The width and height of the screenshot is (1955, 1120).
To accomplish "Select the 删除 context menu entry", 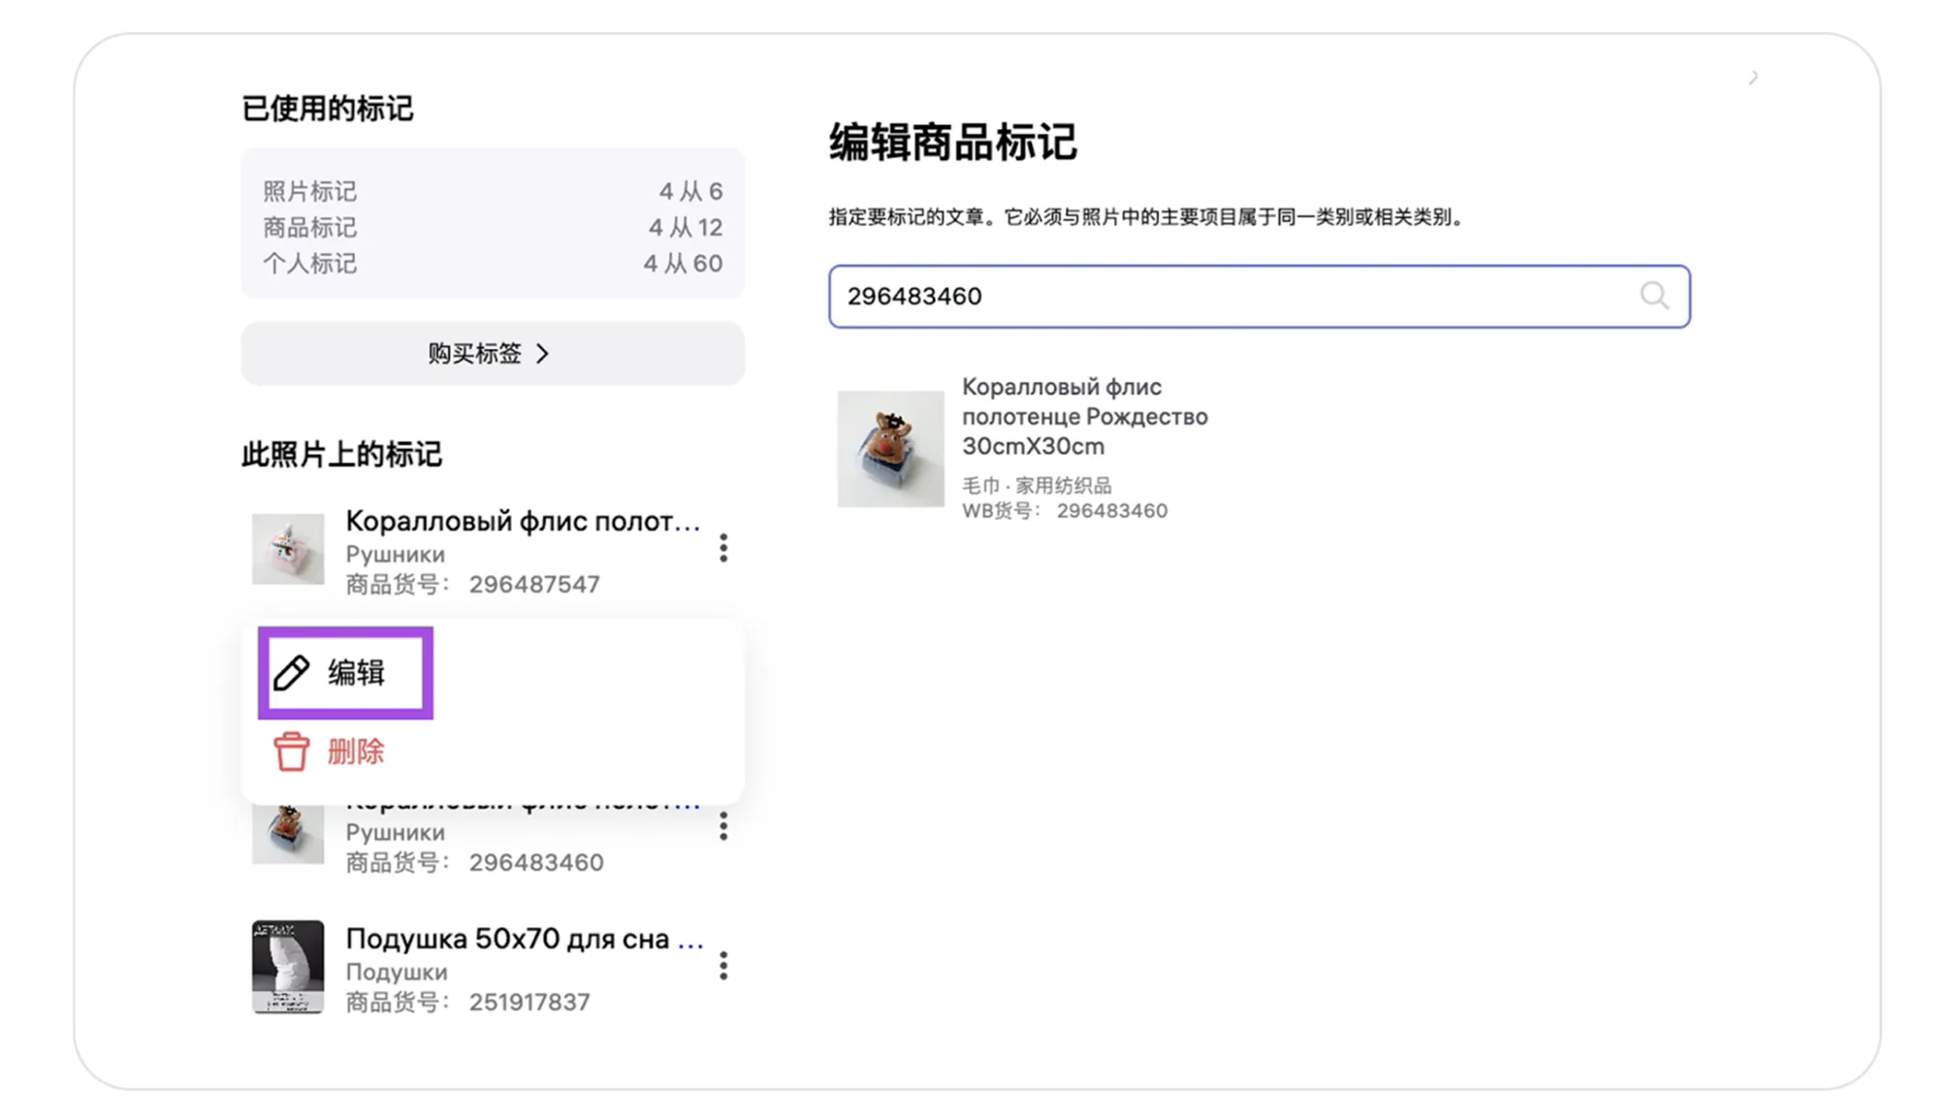I will (355, 752).
